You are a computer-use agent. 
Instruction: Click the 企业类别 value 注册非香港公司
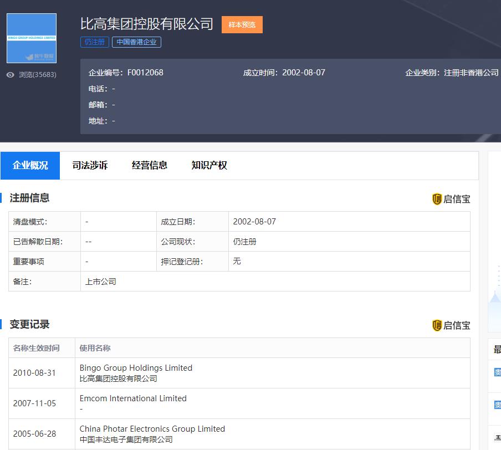coord(471,73)
